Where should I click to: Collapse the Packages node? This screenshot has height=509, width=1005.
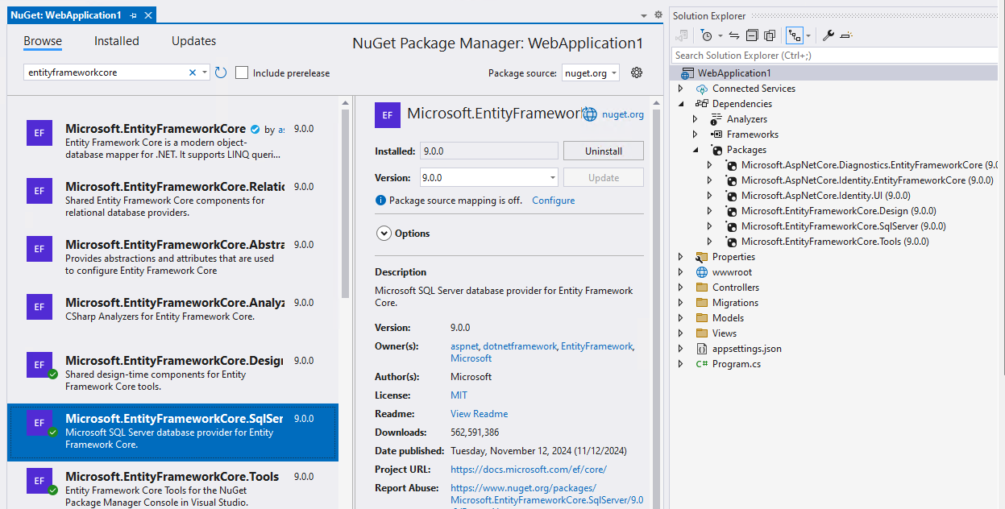(x=695, y=150)
